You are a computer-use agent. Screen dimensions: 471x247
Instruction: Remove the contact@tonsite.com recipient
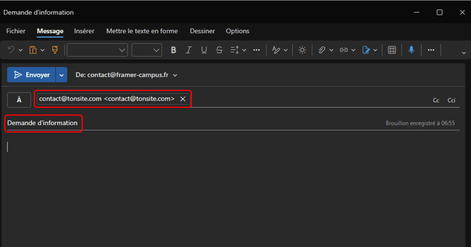pos(183,99)
